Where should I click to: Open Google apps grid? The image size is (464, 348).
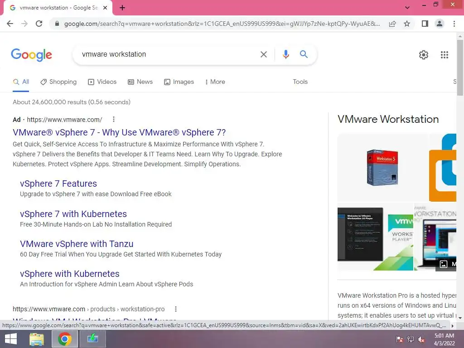(x=444, y=55)
